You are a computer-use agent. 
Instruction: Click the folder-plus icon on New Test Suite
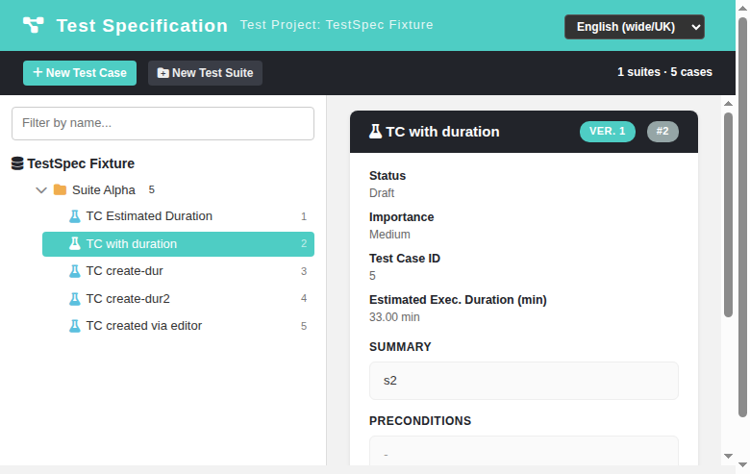pos(163,73)
